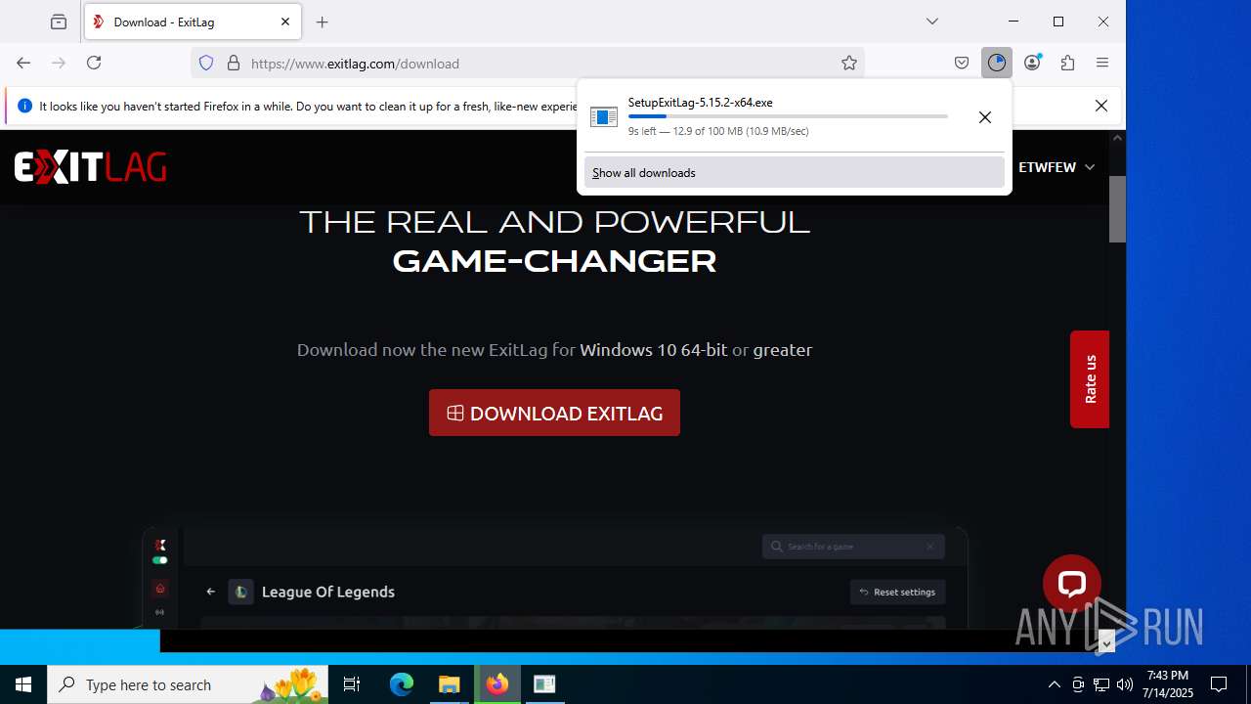
Task: Open the live chat bubble
Action: [1072, 584]
